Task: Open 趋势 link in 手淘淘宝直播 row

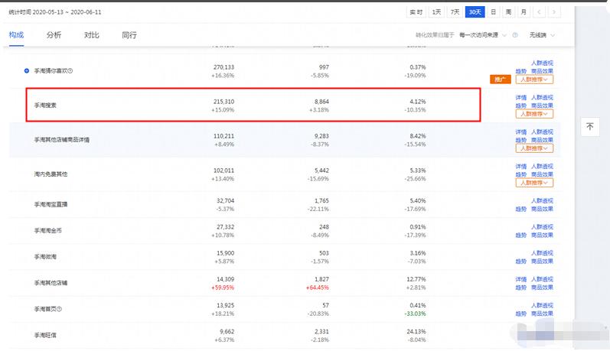Action: [x=521, y=209]
